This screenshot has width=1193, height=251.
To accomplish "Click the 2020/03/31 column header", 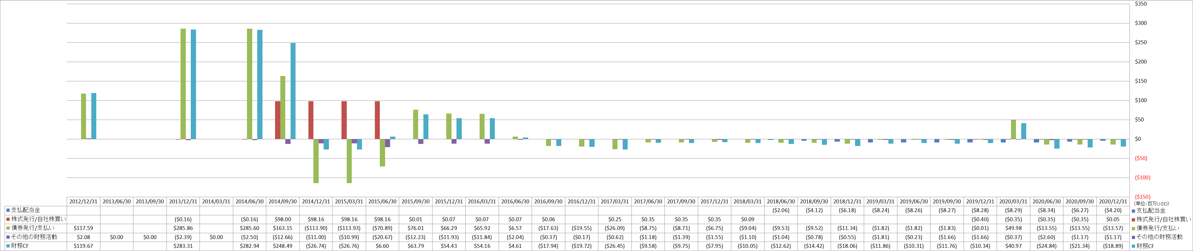I will [x=1013, y=202].
